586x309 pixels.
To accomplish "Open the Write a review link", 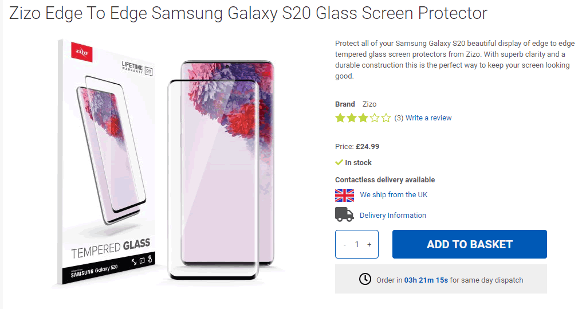I will [x=428, y=118].
